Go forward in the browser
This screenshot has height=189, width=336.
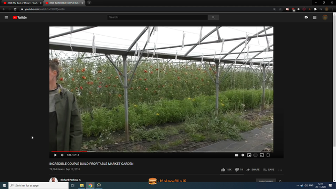pos(9,9)
